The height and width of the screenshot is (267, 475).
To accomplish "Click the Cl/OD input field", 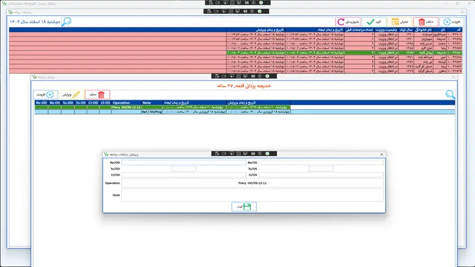I will tap(183, 174).
